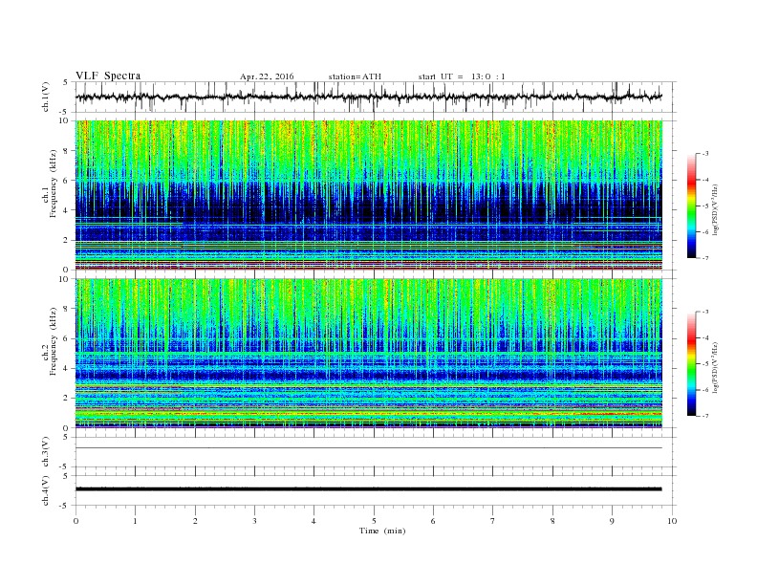This screenshot has width=757, height=585.
Task: Click time axis tick label "2"
Action: tap(195, 521)
